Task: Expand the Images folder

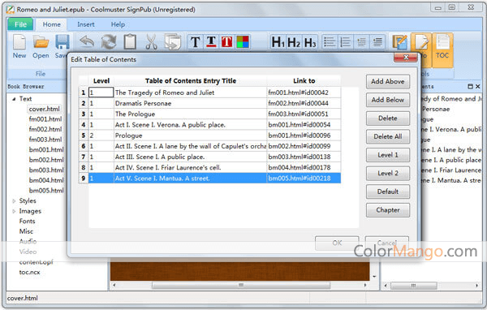Action: (x=14, y=211)
